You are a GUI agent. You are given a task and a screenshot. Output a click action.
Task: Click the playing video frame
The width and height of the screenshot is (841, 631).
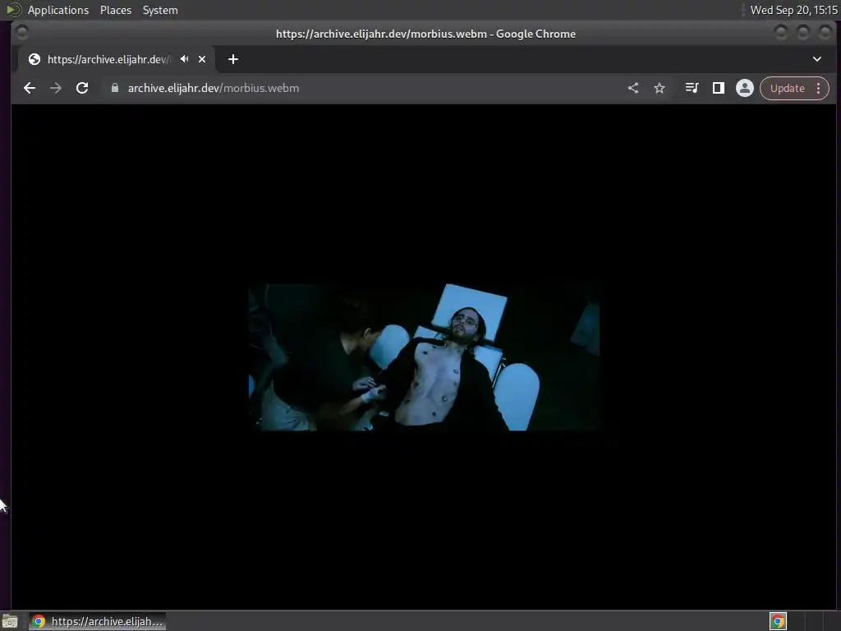click(x=424, y=357)
